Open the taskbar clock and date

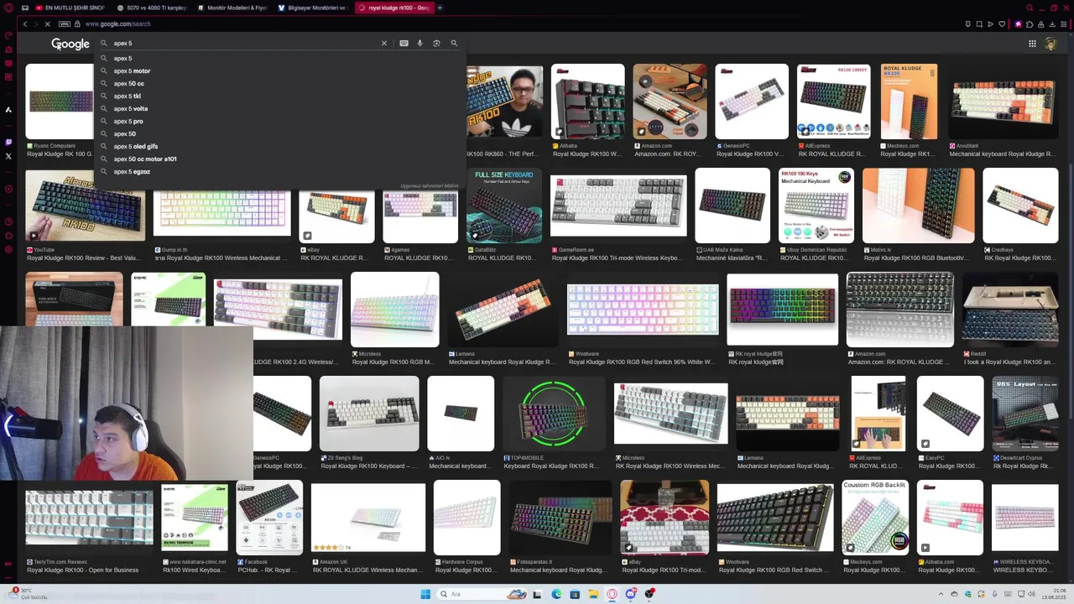[1054, 594]
